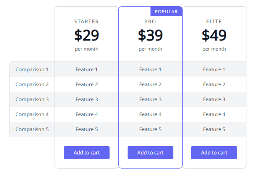Click Add to cart for Elite plan
The image size is (264, 176).
click(214, 153)
